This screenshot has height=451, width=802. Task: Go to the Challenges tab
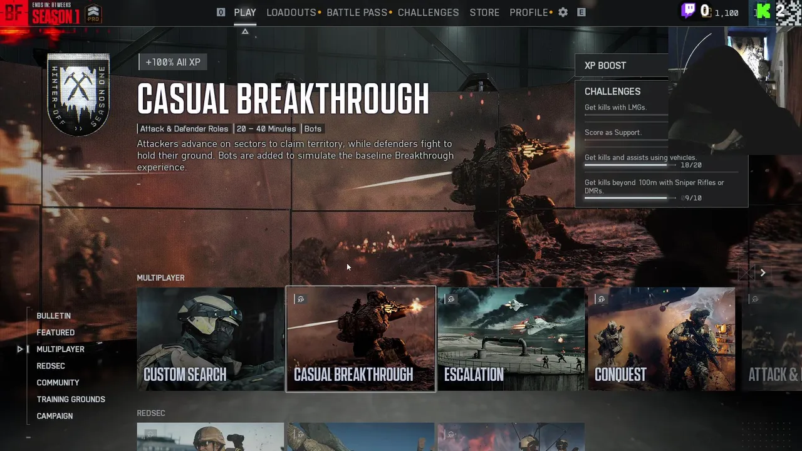coord(429,13)
